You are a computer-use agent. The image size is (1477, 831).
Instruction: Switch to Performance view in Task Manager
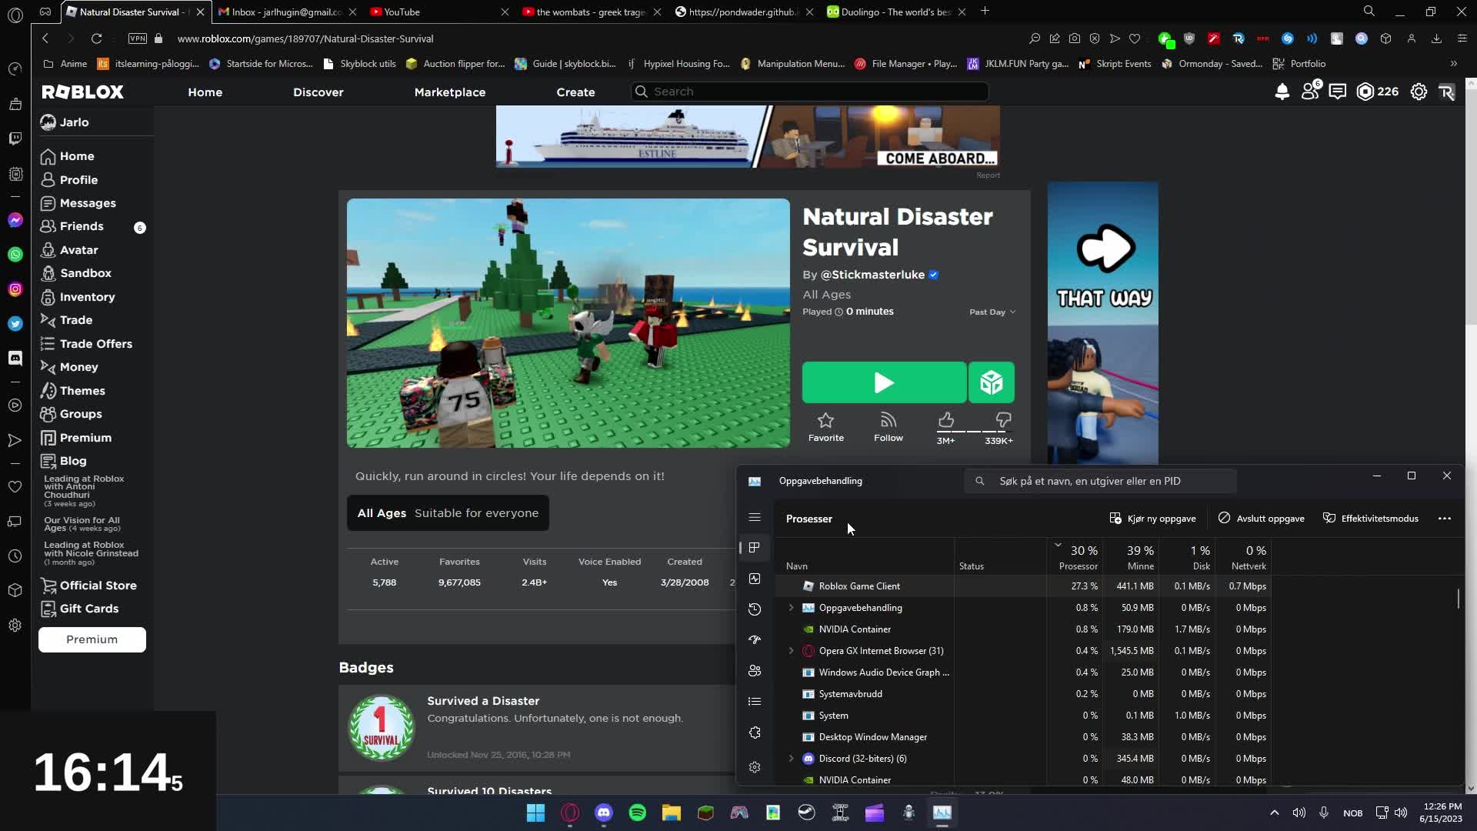(x=754, y=578)
